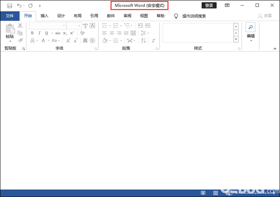Click the Align Right icon
Screen dimensions: 280x197
coord(119,33)
